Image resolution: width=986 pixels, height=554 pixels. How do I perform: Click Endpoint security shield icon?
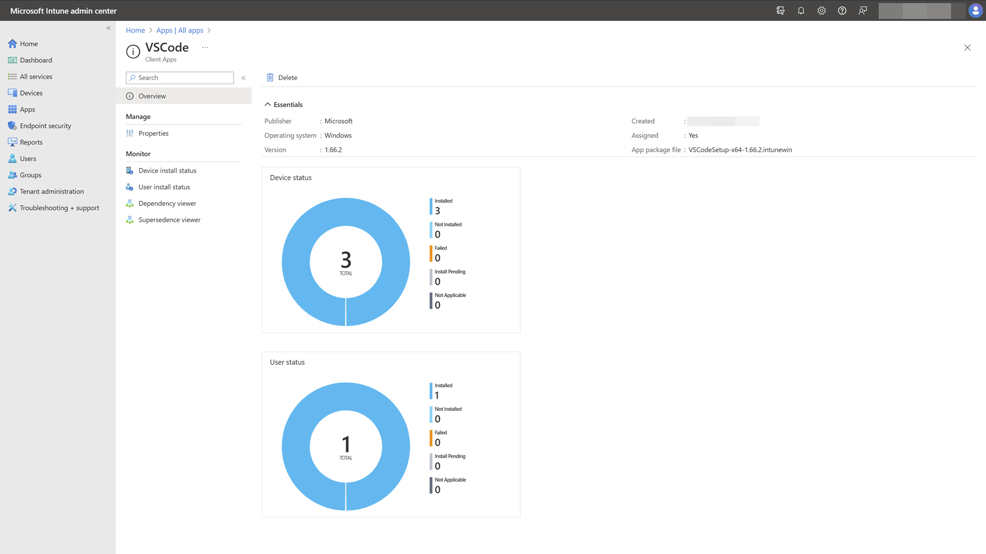(x=12, y=126)
